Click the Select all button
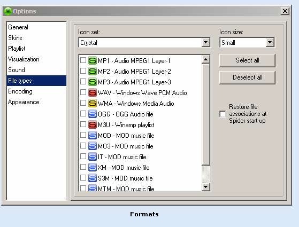The image size is (299, 227). (247, 60)
